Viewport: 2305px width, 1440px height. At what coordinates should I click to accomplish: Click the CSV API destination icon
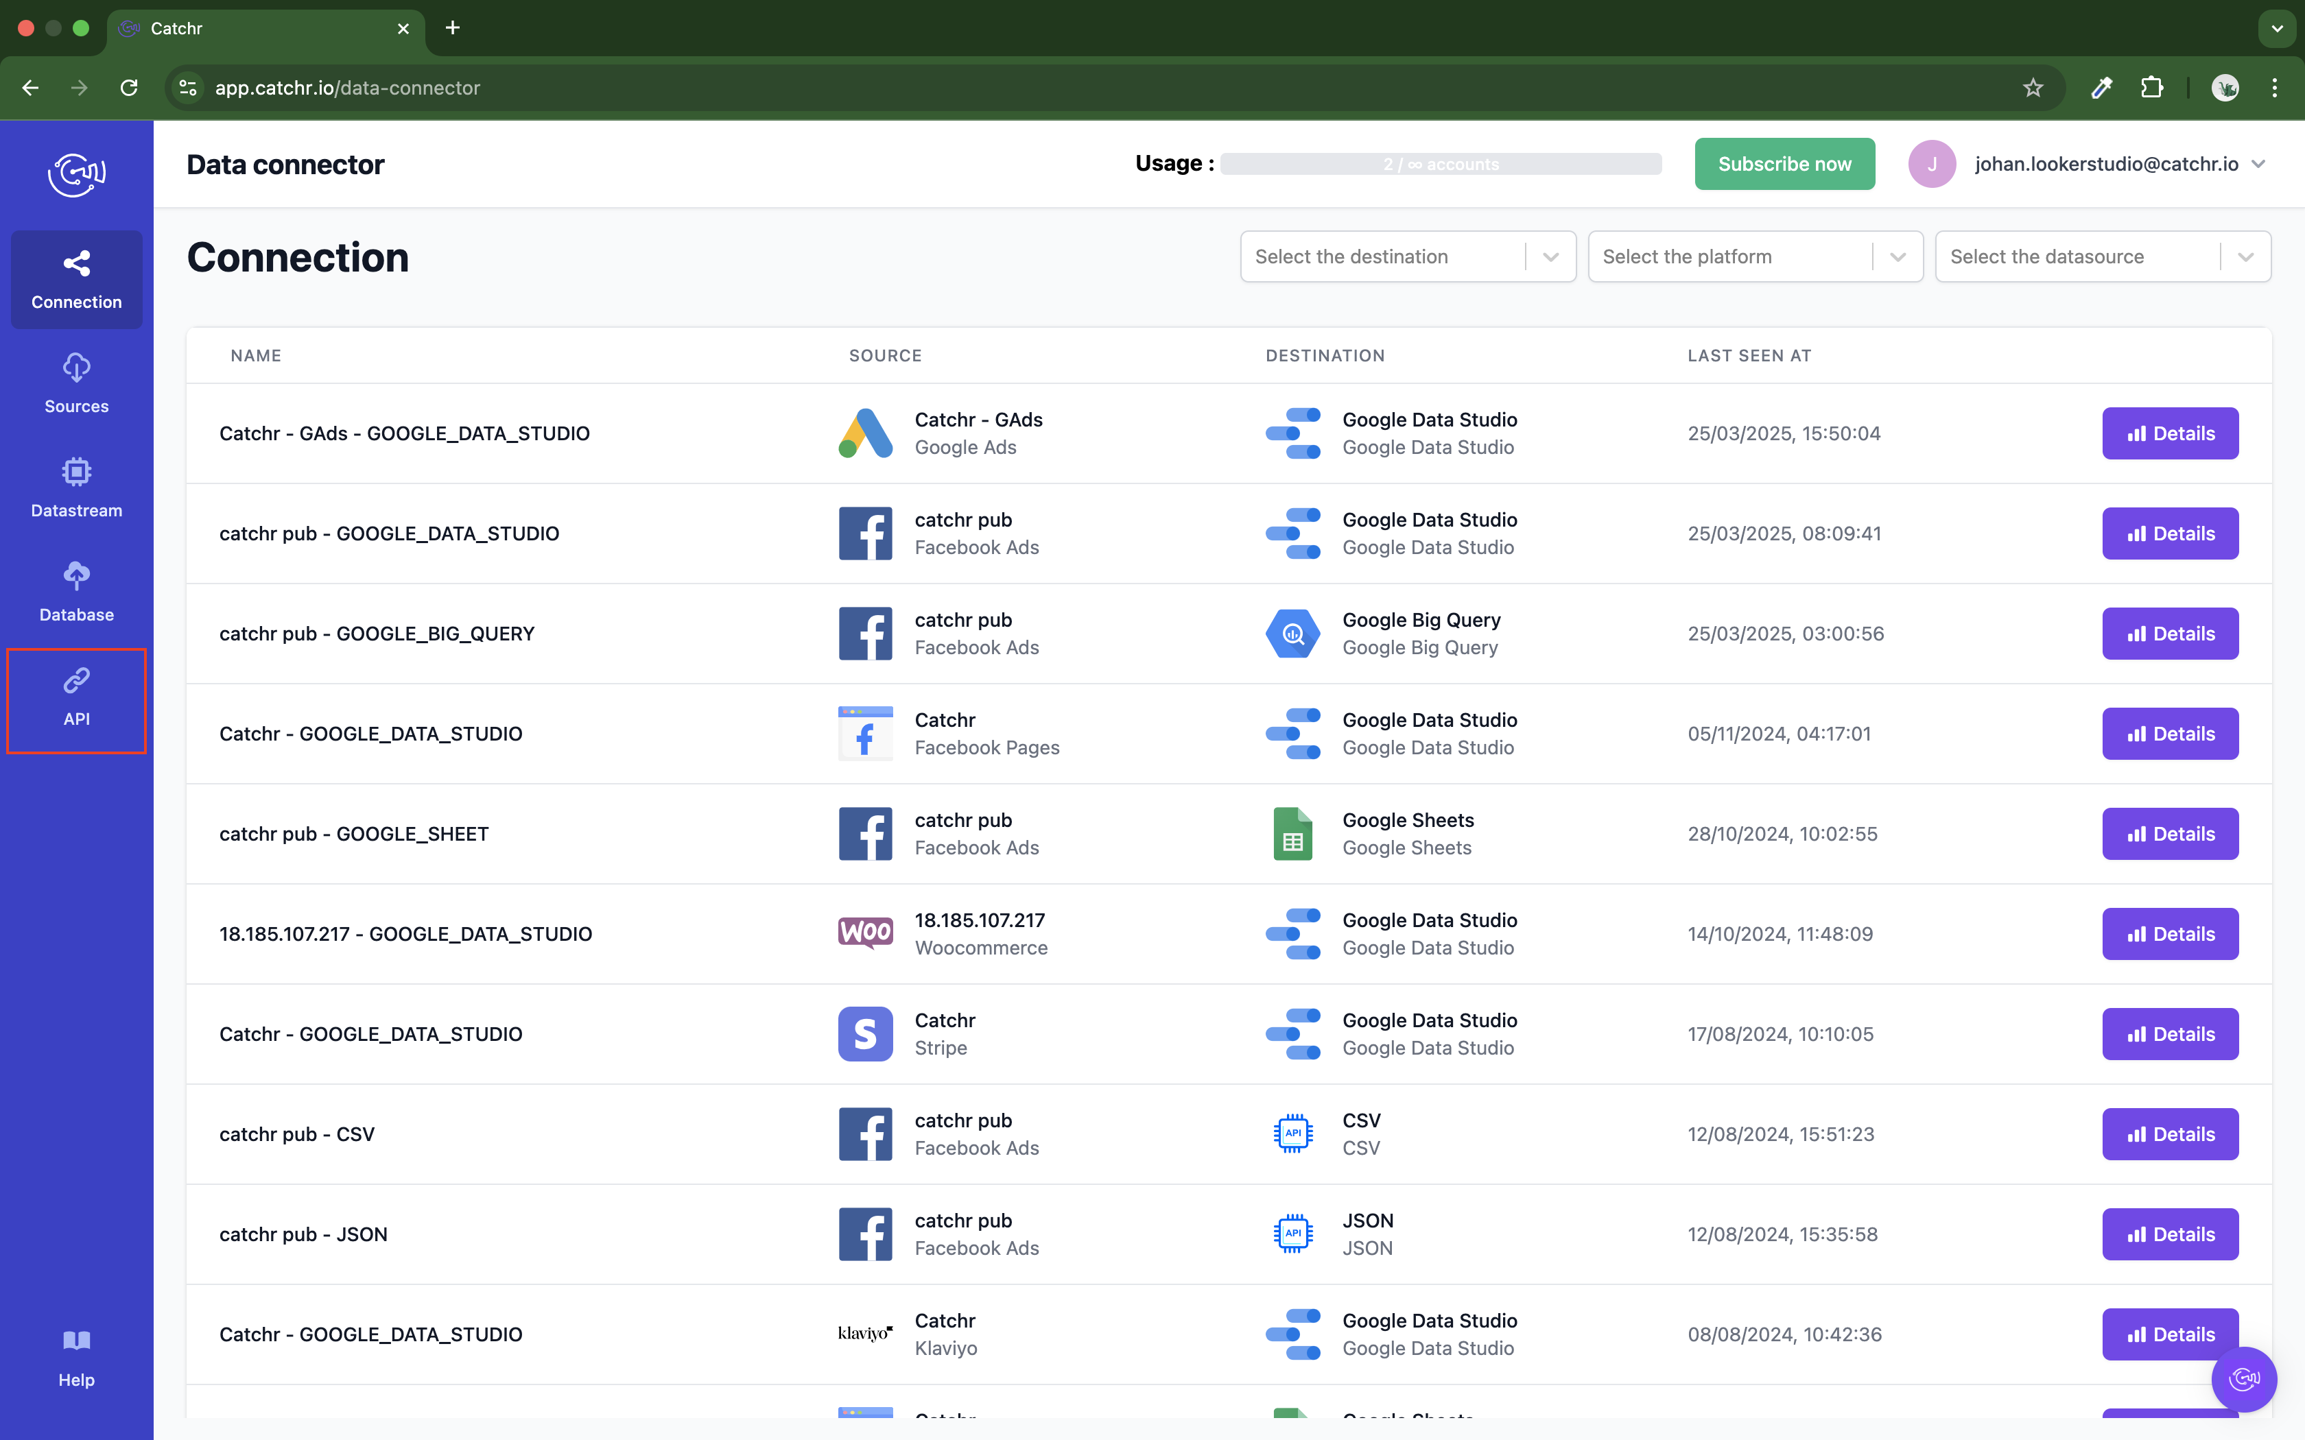[x=1292, y=1133]
